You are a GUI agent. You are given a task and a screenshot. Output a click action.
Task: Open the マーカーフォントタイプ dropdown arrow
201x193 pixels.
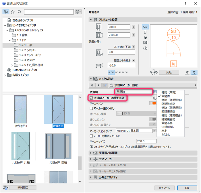pyautogui.click(x=155, y=131)
